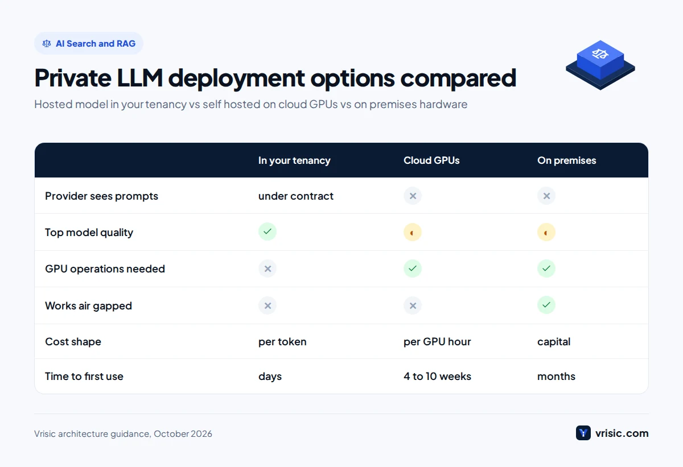Click the Top model quality row label

pyautogui.click(x=89, y=232)
